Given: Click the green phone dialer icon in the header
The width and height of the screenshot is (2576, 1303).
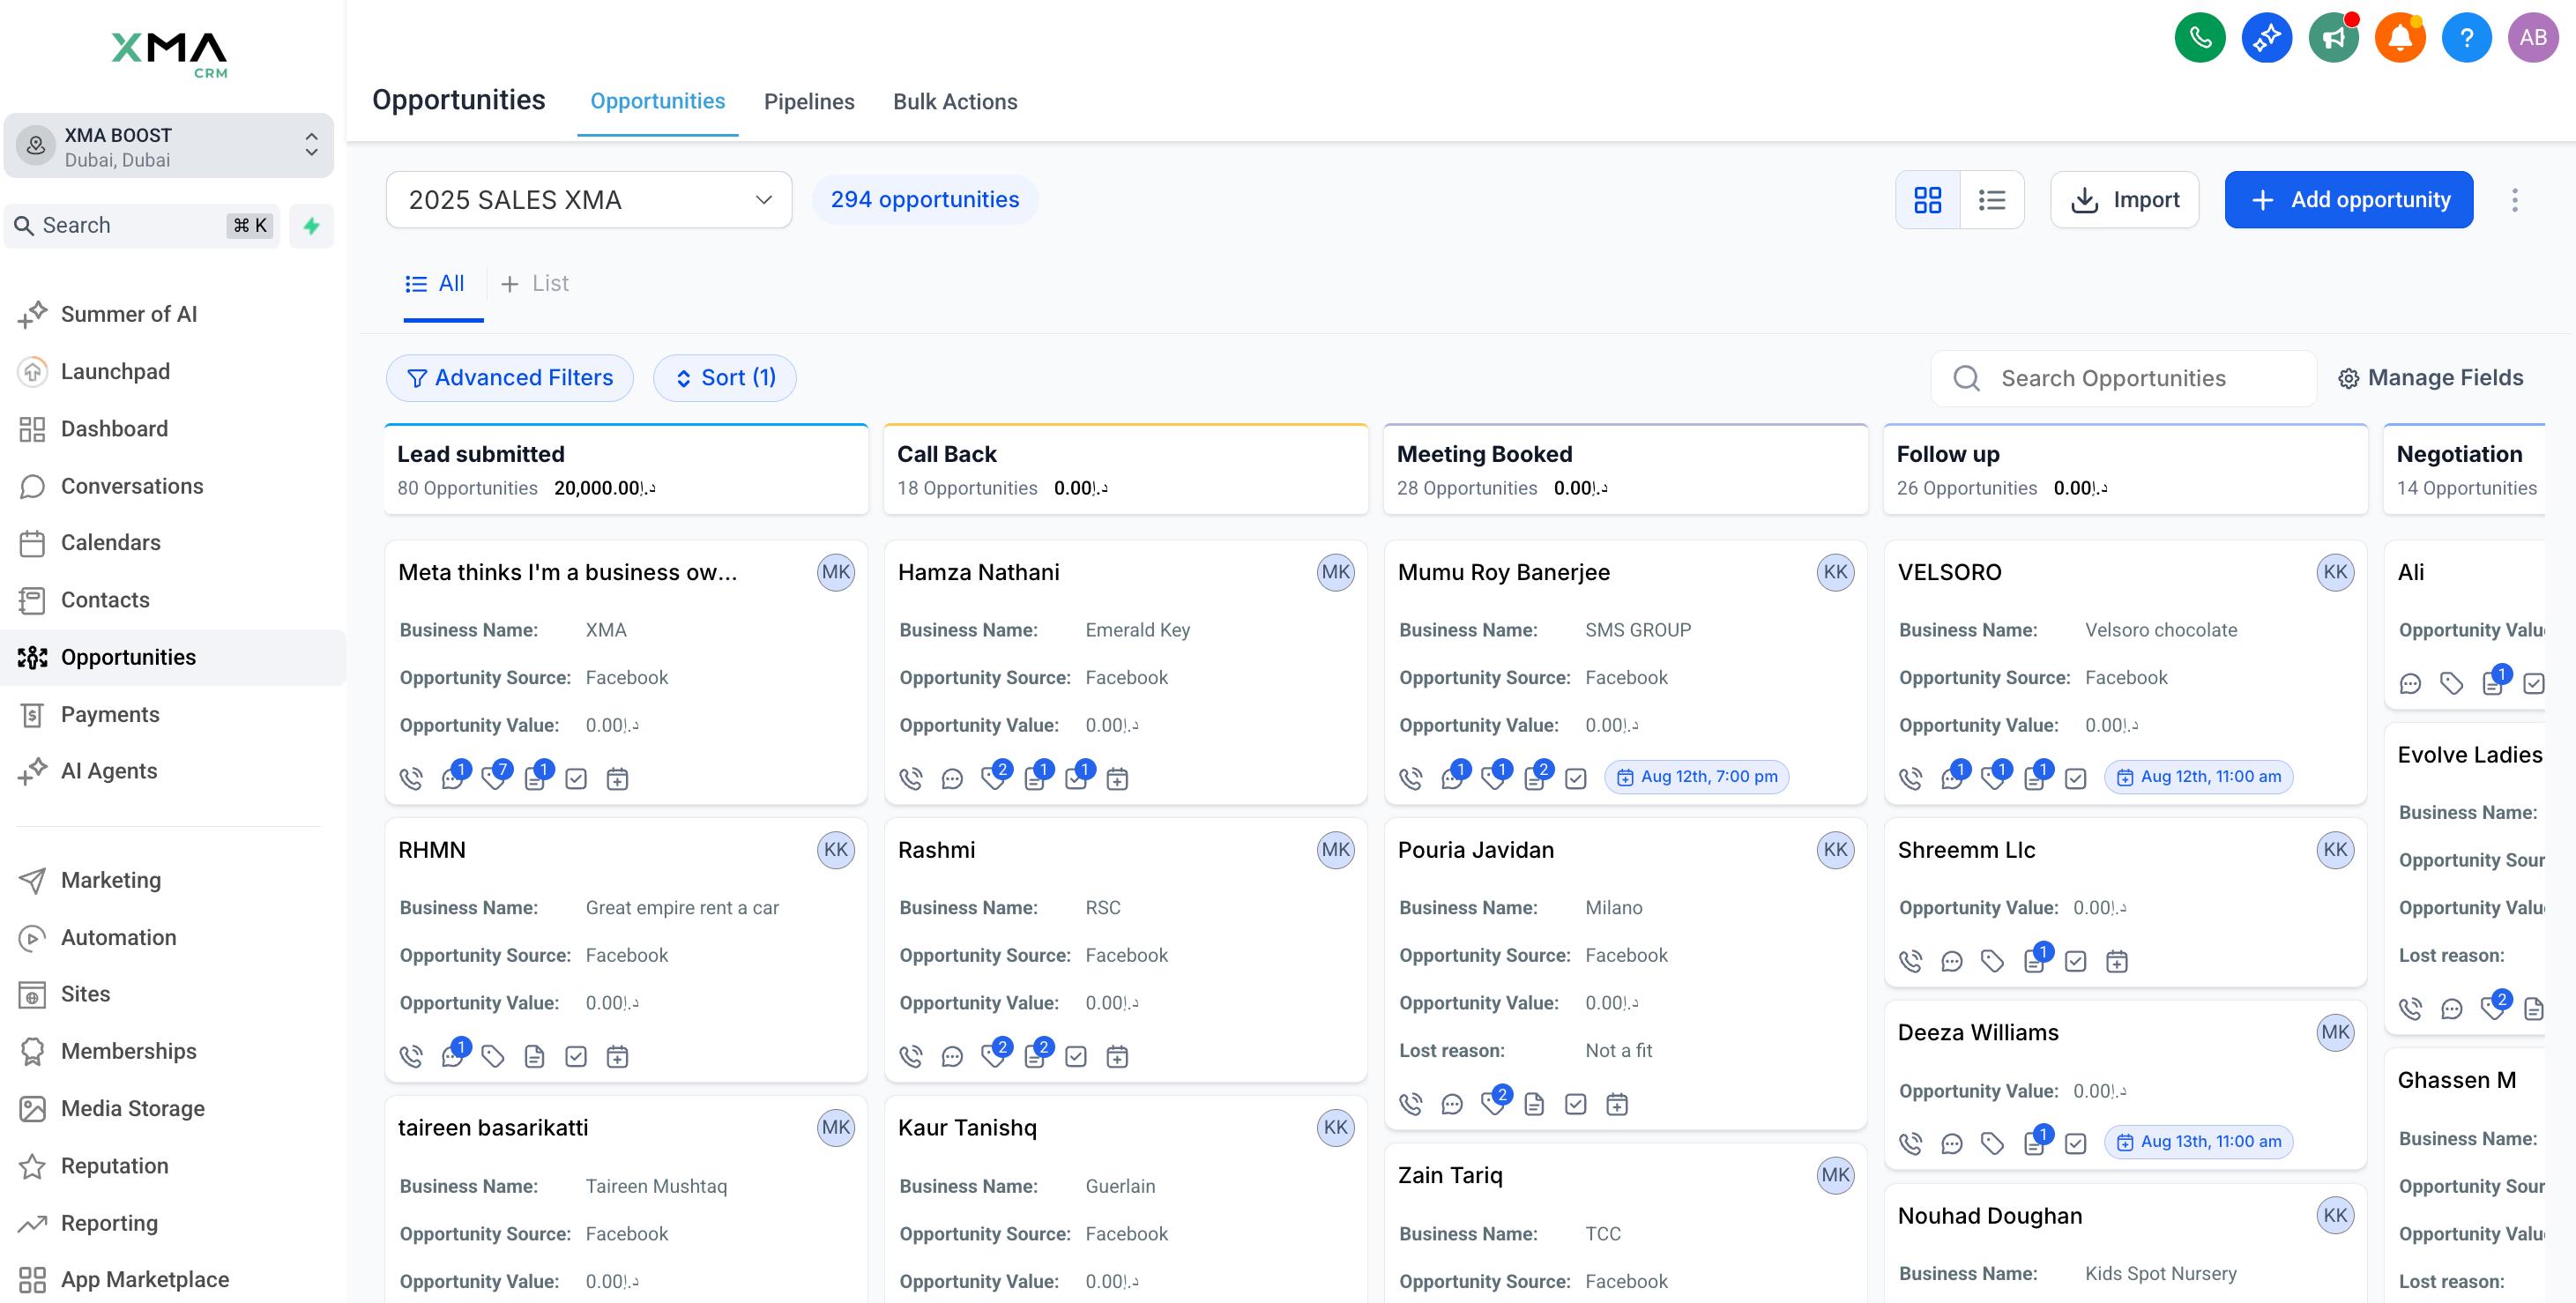Looking at the screenshot, I should [x=2199, y=36].
